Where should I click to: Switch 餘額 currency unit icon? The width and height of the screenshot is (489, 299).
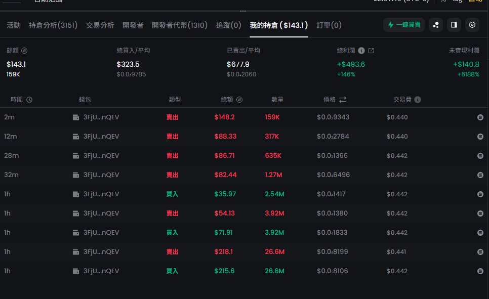click(24, 51)
